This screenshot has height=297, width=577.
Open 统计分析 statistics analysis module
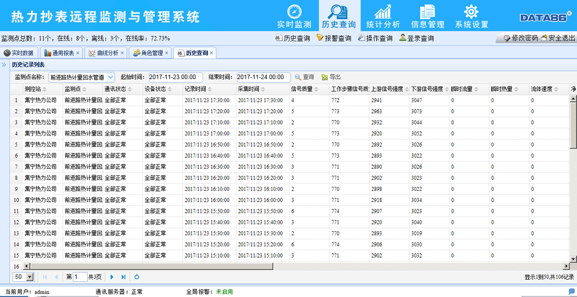383,16
